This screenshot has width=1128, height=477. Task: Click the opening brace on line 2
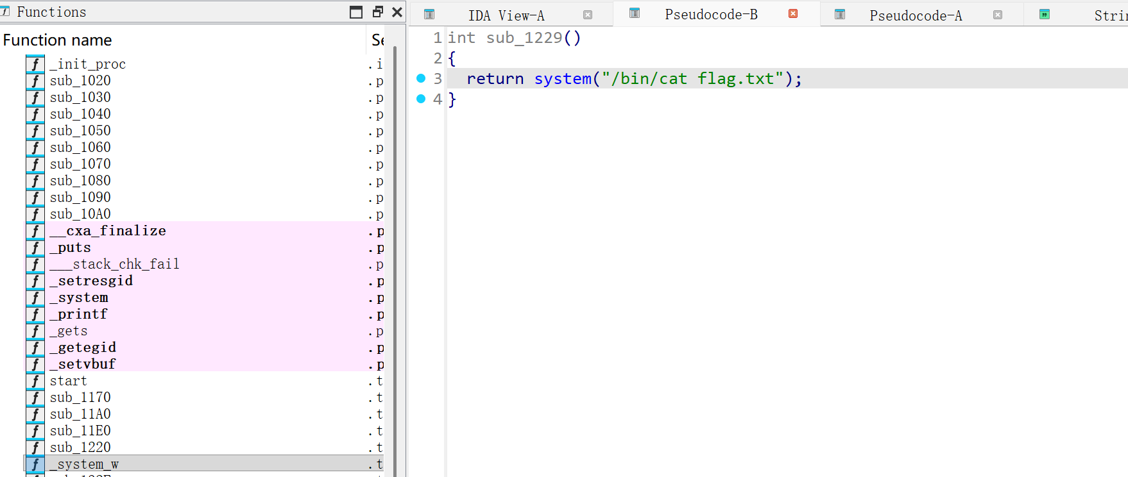pos(452,58)
